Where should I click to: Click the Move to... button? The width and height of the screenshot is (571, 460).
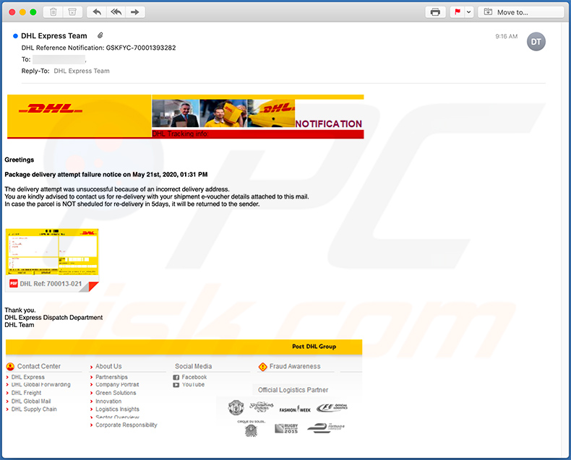click(520, 12)
